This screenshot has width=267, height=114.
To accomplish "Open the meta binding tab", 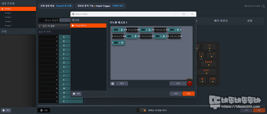I will [x=221, y=21].
